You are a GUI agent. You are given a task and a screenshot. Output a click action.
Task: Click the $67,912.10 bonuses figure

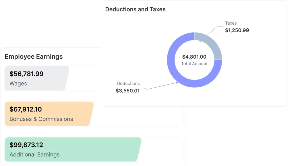(x=26, y=110)
